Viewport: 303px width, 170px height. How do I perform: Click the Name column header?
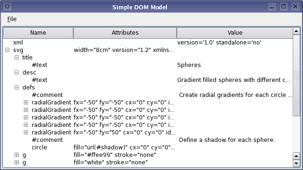pyautogui.click(x=38, y=33)
